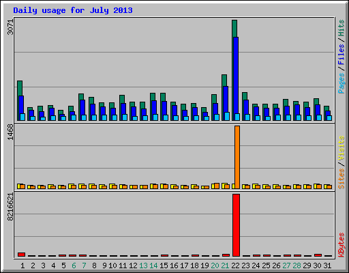This screenshot has height=273, width=349.
Task: Click day label 31 on the x-axis
Action: 327,265
